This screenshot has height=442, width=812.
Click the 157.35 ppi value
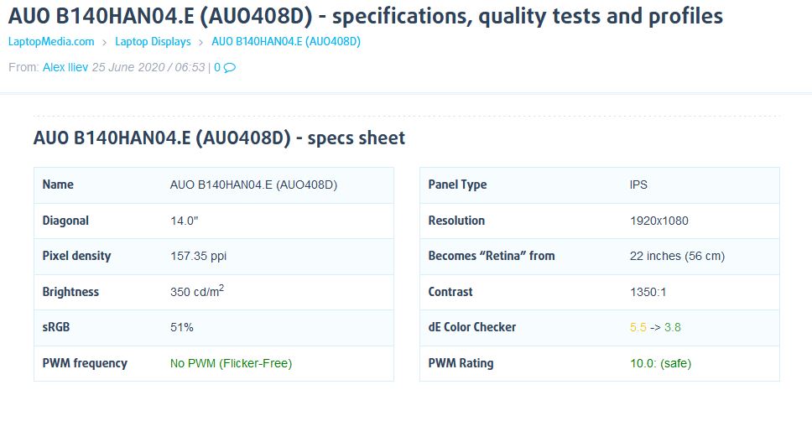click(198, 256)
